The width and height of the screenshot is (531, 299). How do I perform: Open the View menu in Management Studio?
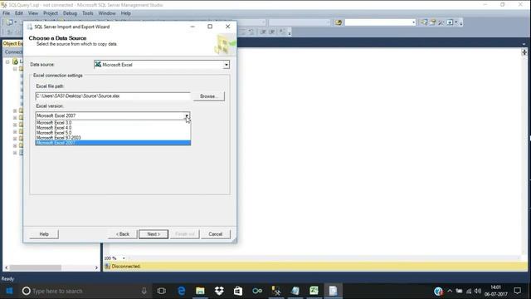click(33, 13)
